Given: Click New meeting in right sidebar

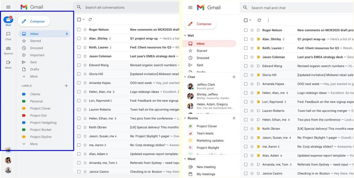Looking at the screenshot, I should (x=206, y=167).
